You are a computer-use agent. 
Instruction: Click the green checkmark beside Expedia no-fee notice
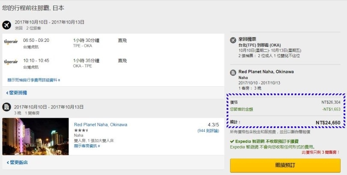(x=232, y=141)
